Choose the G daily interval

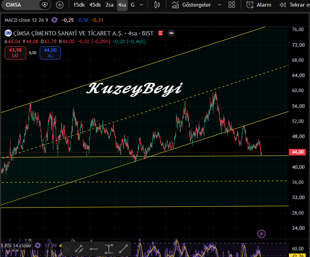tap(133, 5)
